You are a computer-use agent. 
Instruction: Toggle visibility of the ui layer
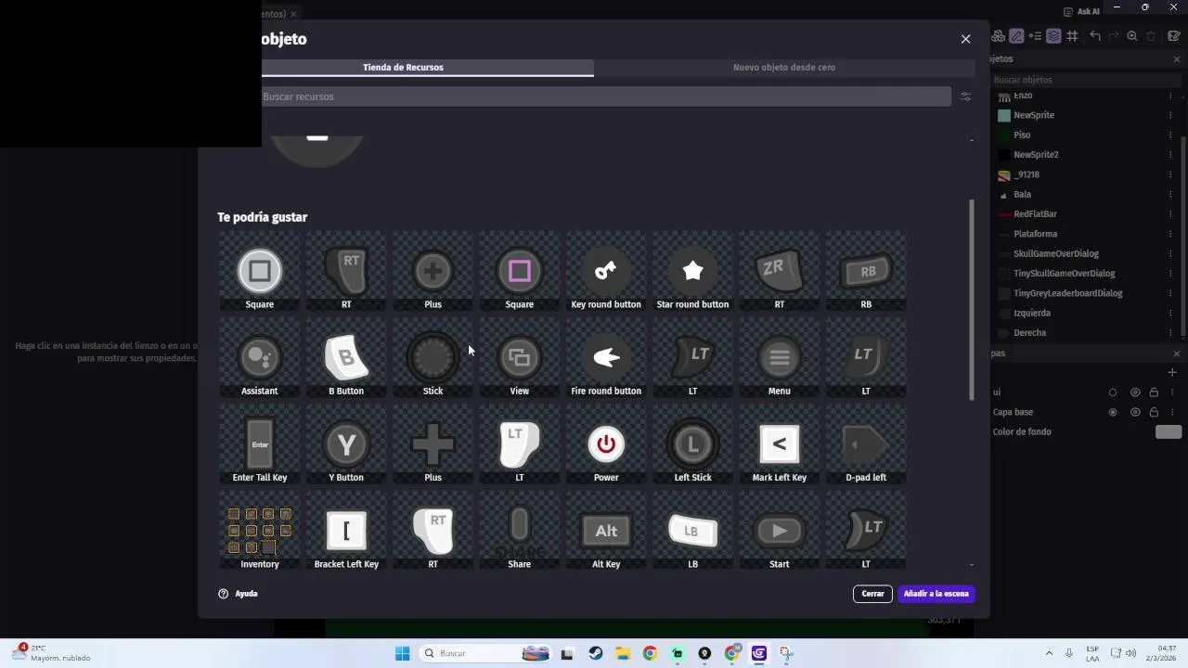coord(1135,392)
